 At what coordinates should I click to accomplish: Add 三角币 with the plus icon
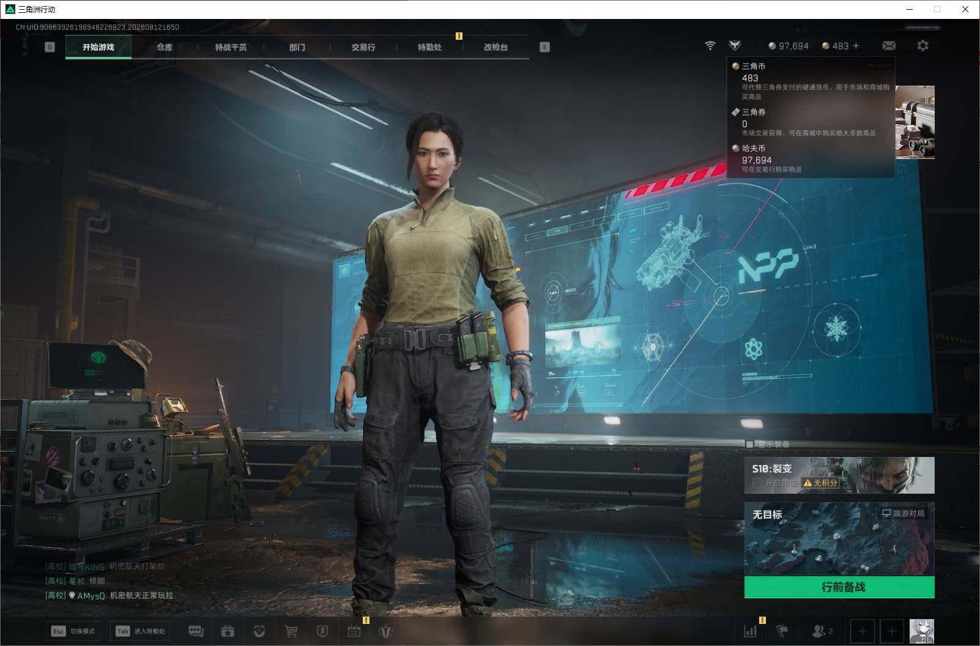pyautogui.click(x=856, y=46)
